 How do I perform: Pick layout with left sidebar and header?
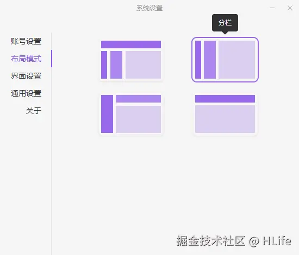(x=131, y=114)
